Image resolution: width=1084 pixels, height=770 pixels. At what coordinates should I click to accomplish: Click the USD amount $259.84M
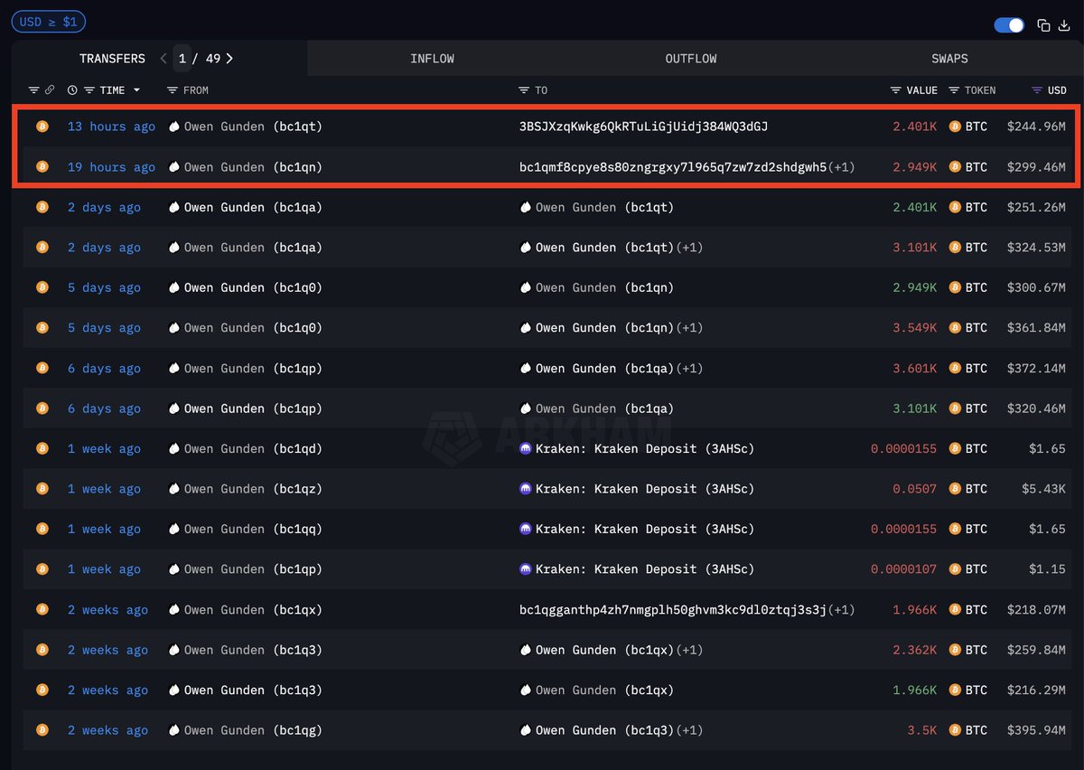pos(1036,650)
